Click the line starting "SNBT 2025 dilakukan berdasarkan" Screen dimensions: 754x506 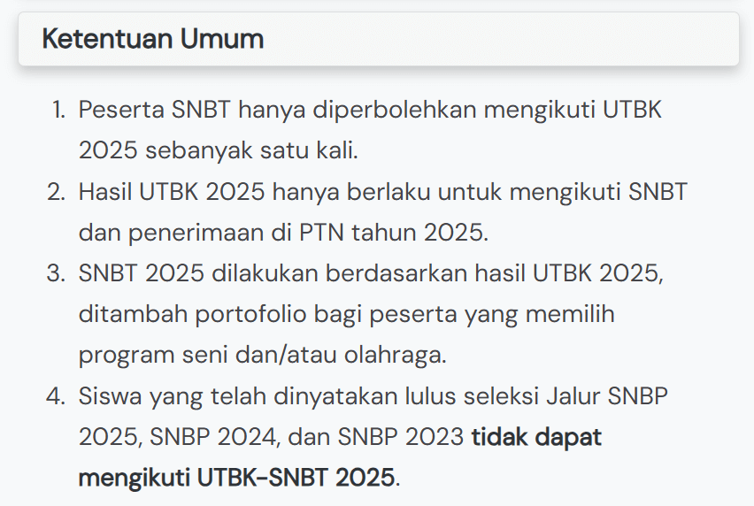[x=370, y=273]
